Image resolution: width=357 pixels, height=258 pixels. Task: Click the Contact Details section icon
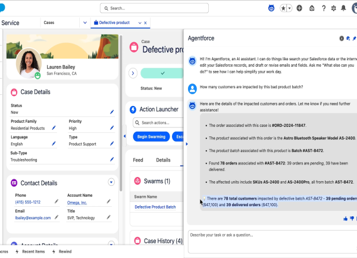pos(14,183)
